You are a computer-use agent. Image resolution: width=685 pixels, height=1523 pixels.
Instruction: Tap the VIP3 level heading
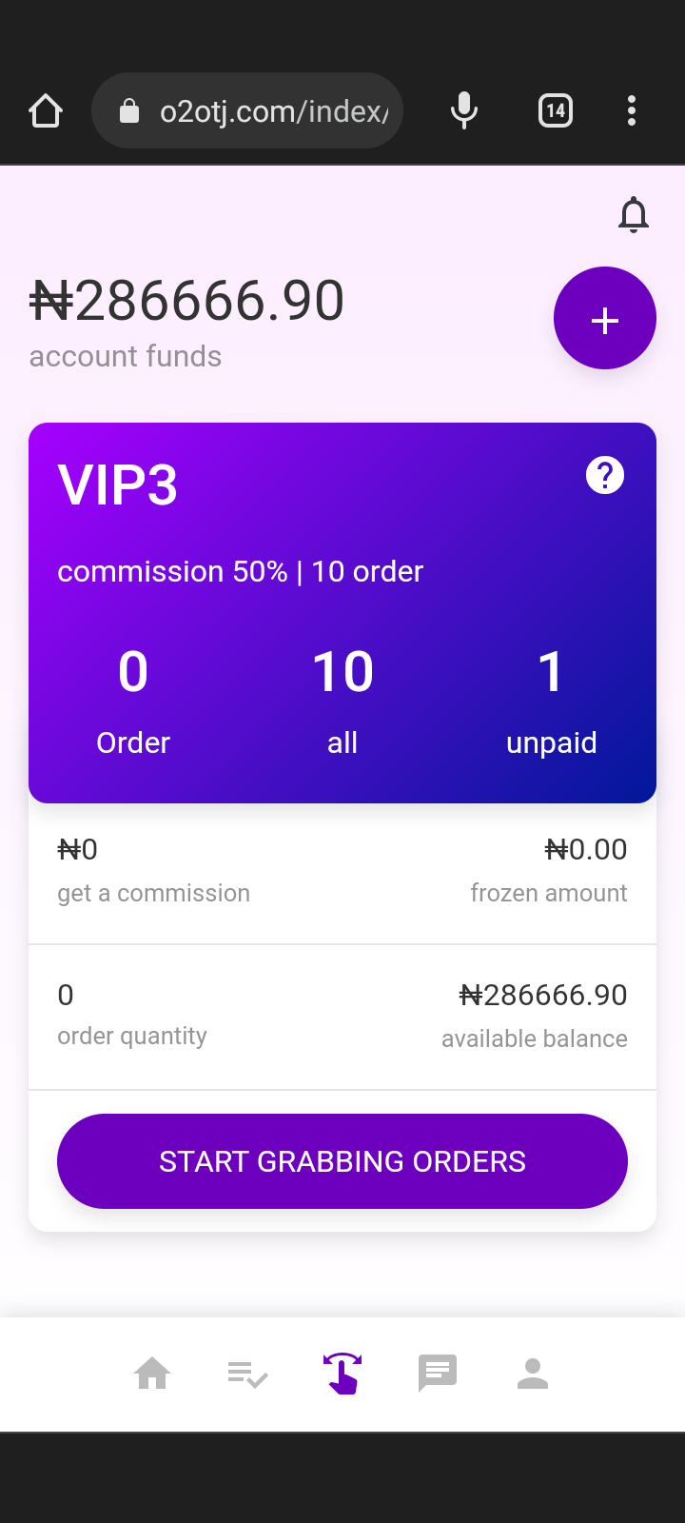(118, 485)
